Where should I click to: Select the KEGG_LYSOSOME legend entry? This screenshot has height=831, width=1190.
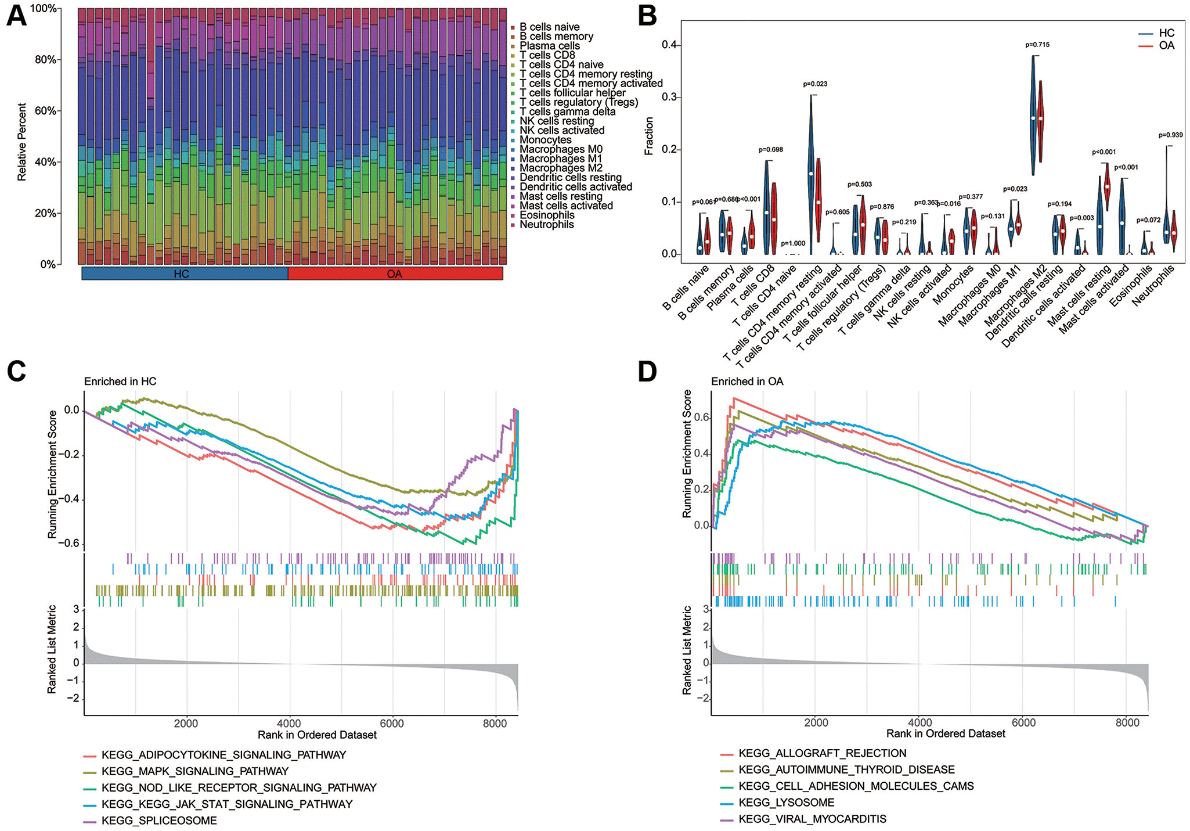[x=777, y=803]
